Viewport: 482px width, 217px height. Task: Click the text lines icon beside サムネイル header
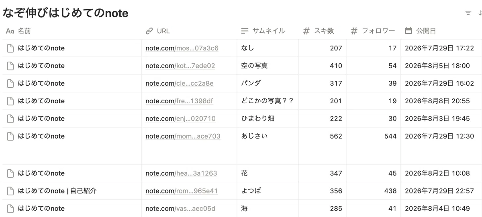(245, 31)
